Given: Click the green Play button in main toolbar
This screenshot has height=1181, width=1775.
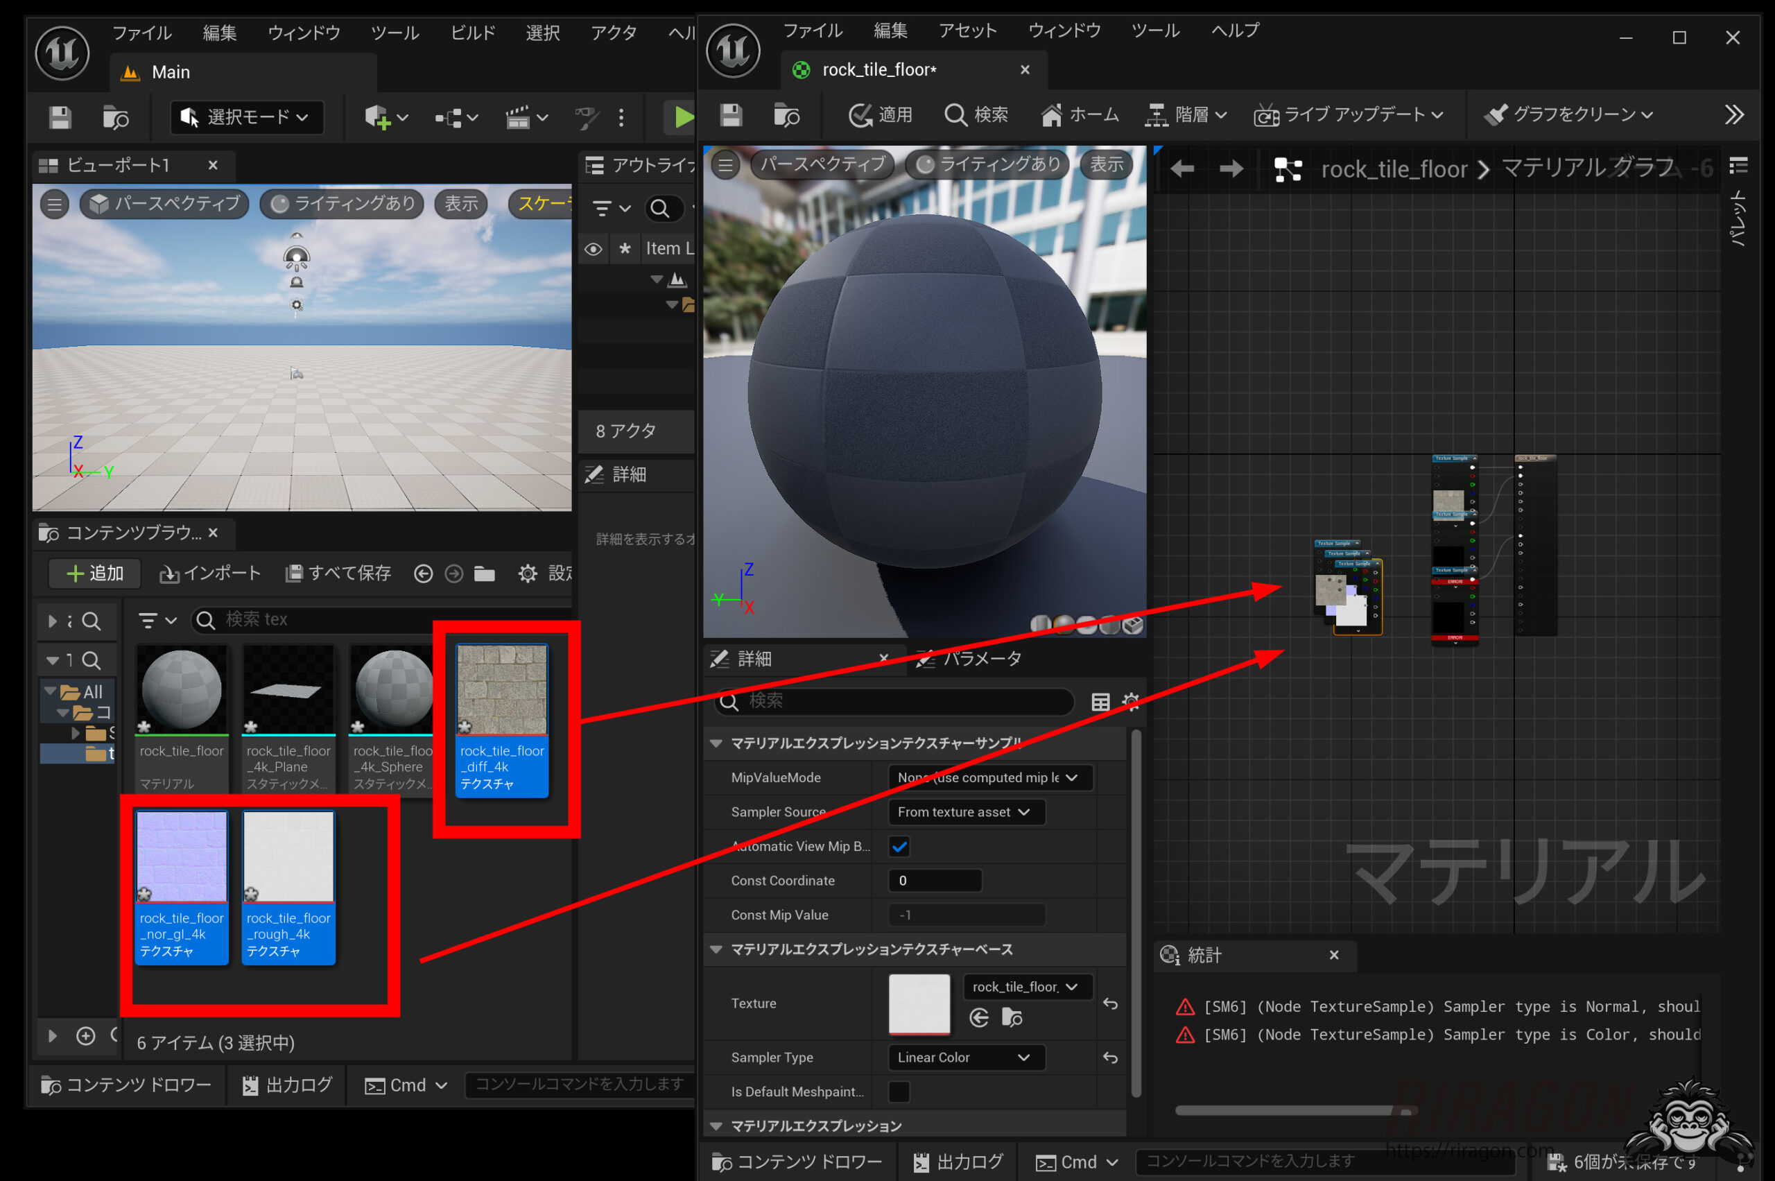Looking at the screenshot, I should point(682,117).
